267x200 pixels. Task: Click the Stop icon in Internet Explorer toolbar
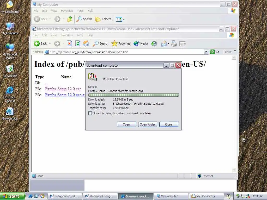[69, 43]
